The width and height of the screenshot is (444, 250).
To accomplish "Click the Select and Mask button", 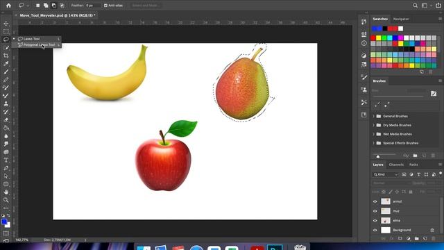I will (x=146, y=6).
